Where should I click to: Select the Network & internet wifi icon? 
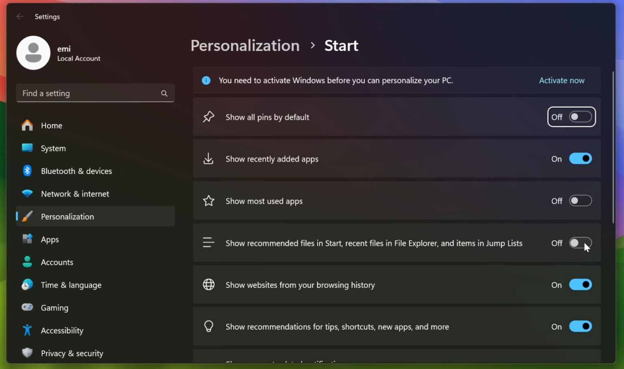[27, 194]
